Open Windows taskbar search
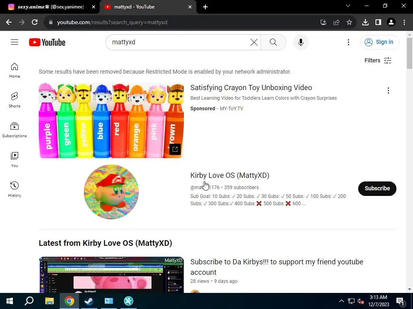 [29, 301]
